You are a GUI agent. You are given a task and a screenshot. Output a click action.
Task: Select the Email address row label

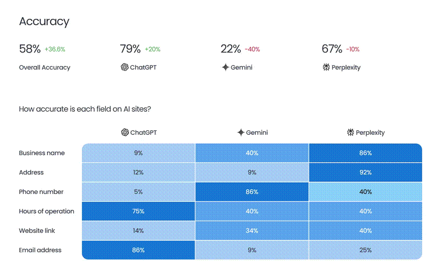coord(40,250)
